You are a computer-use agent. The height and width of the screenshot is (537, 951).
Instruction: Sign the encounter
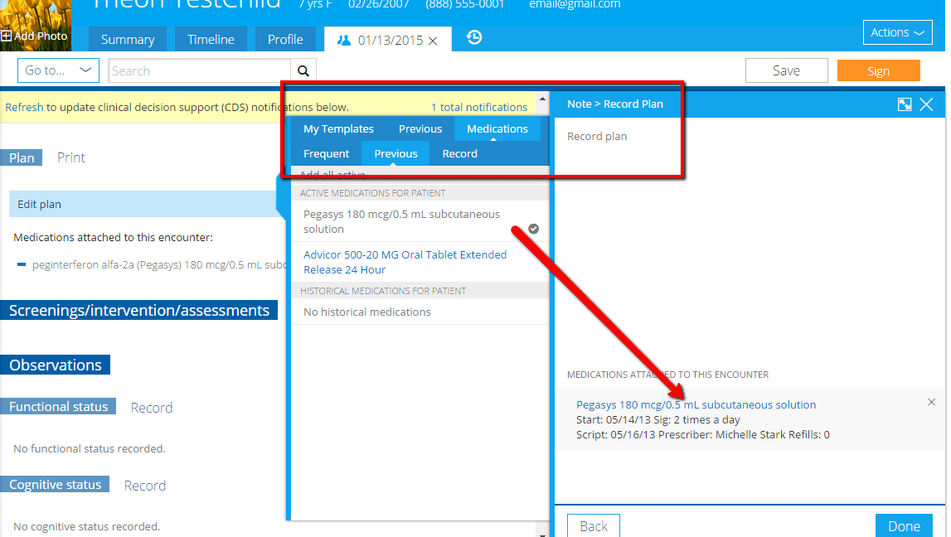click(878, 70)
